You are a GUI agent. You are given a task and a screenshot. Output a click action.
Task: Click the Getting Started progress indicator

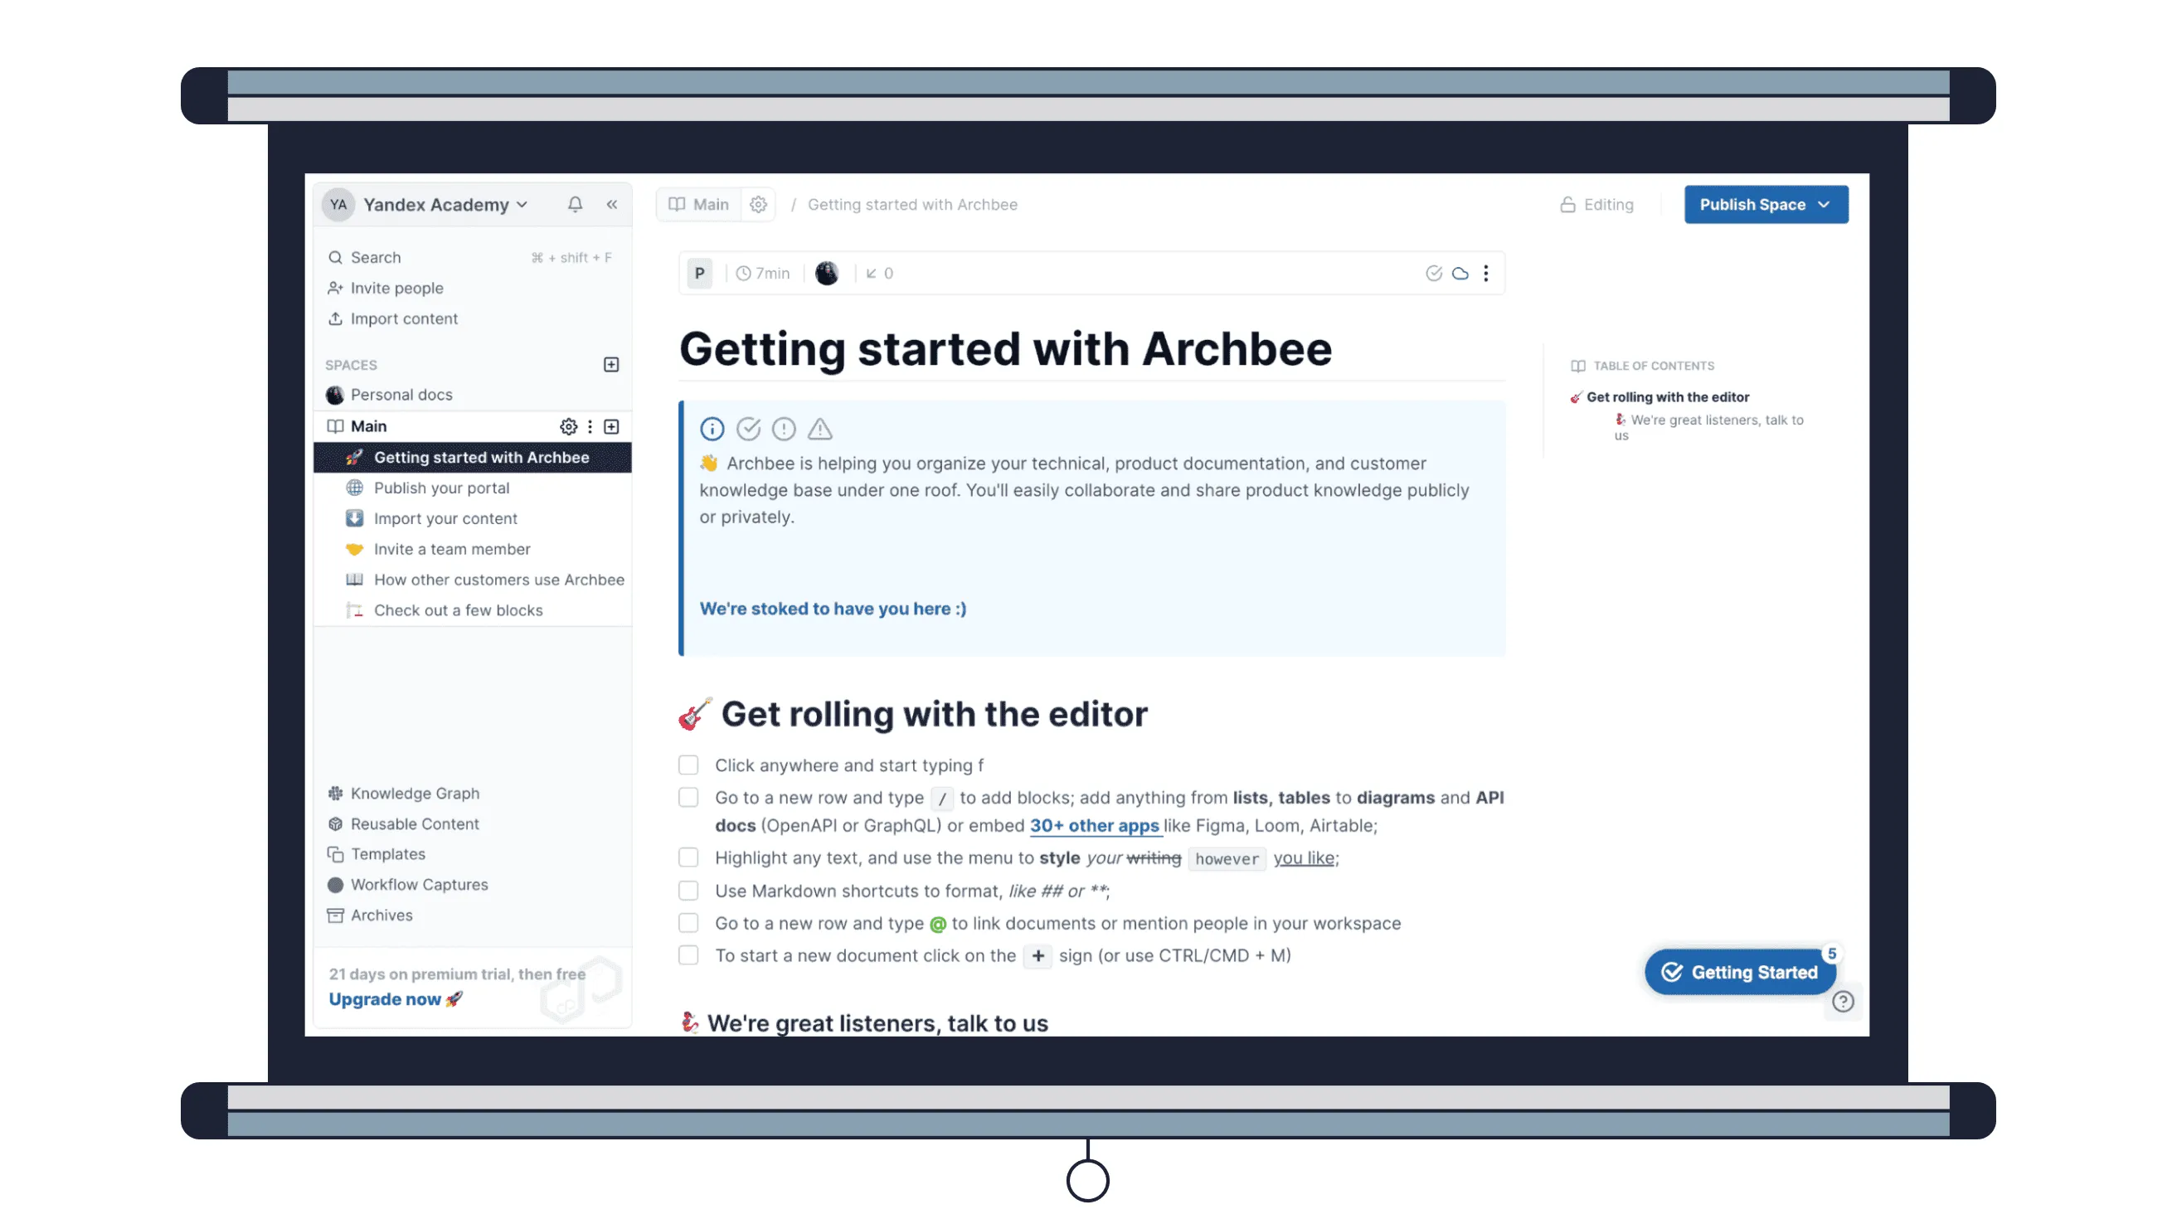click(x=1741, y=972)
